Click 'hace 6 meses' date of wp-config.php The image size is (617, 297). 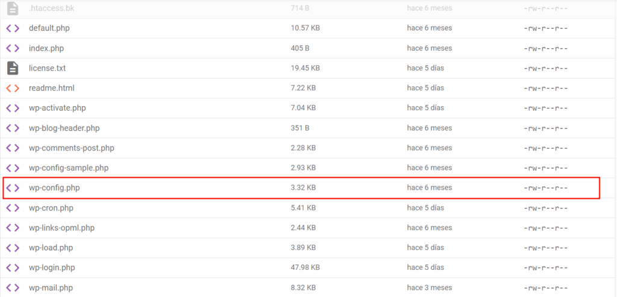(x=429, y=188)
